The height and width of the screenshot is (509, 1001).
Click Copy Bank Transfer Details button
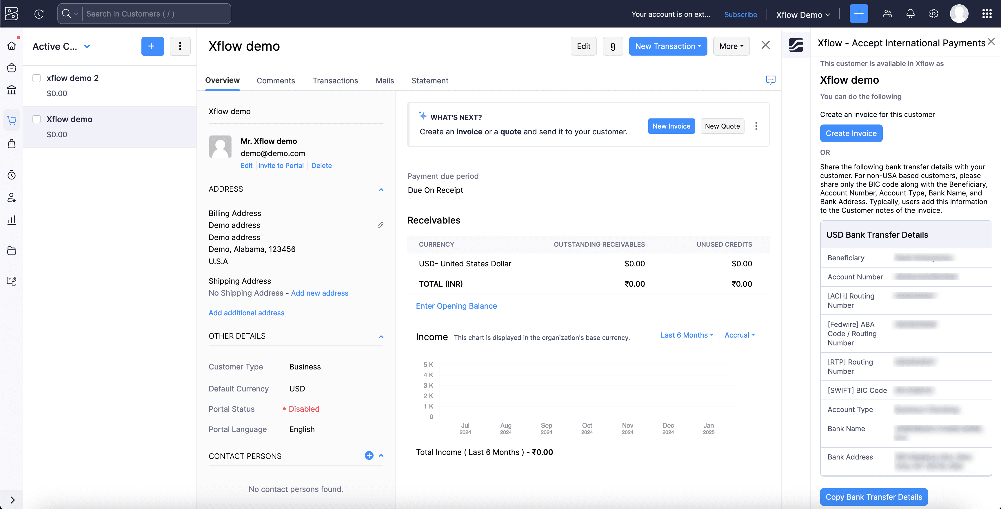[x=873, y=497]
